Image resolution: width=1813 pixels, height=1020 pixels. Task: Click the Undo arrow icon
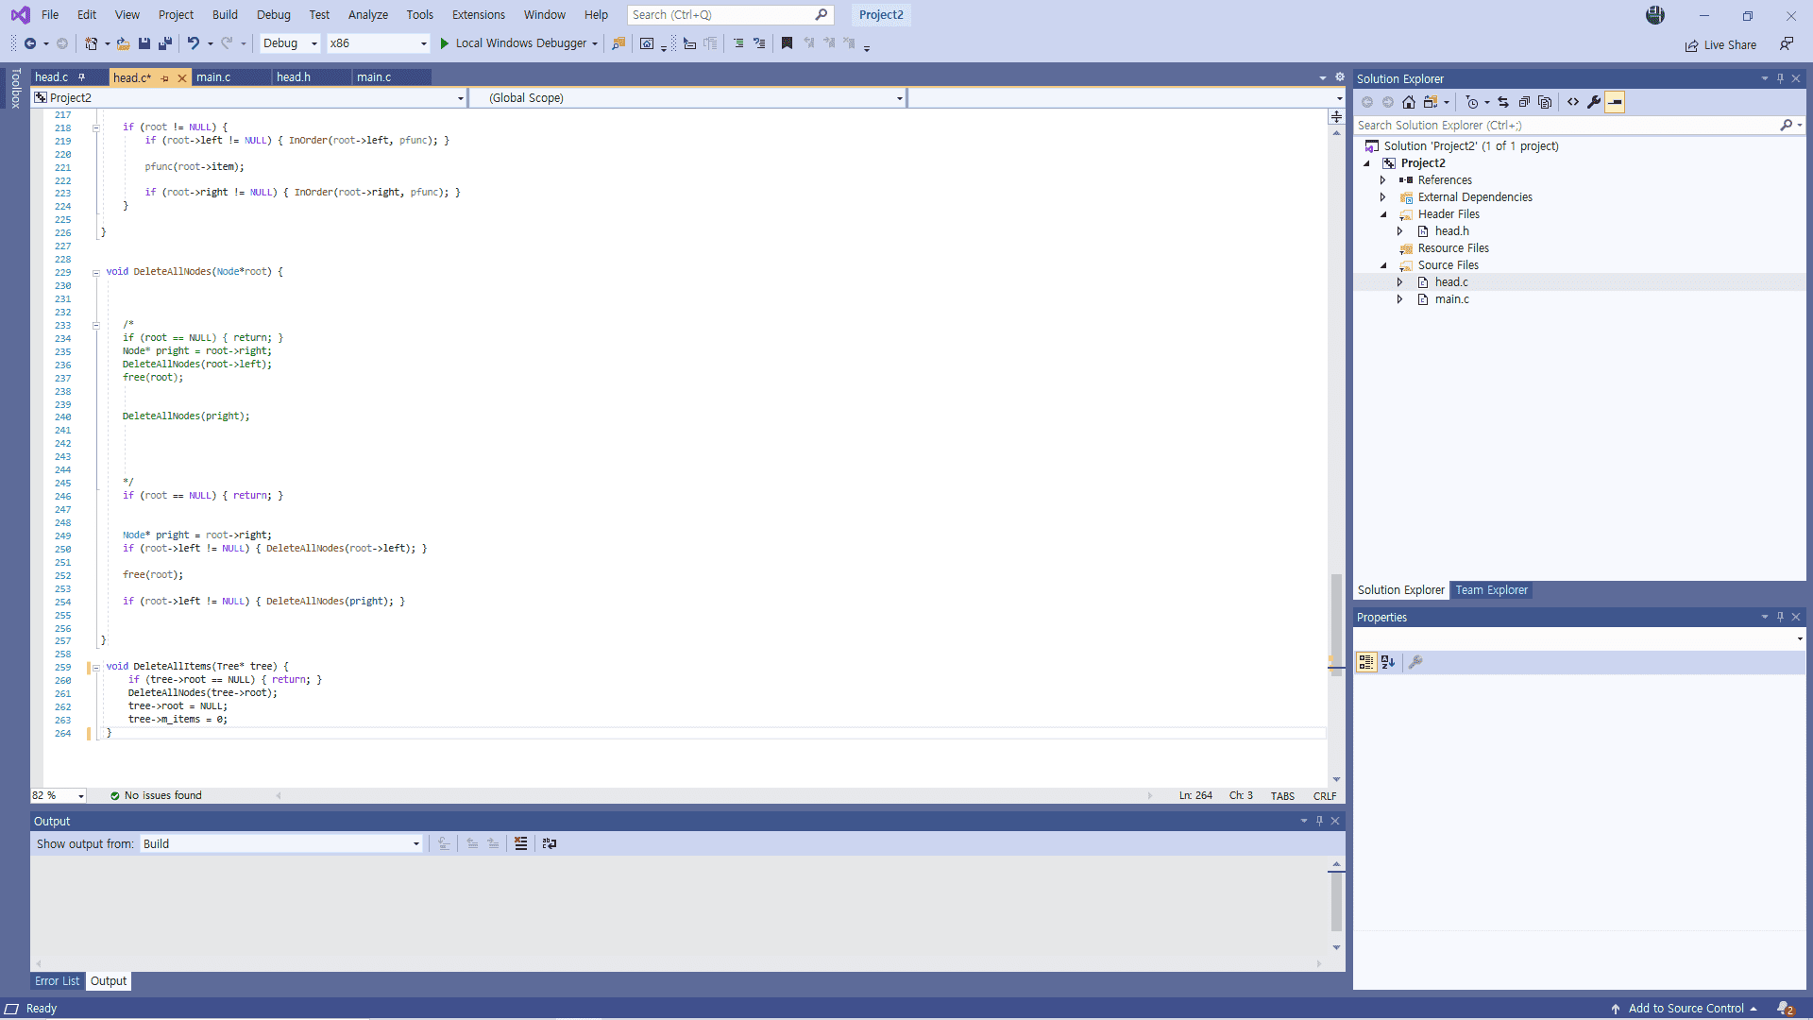(193, 43)
